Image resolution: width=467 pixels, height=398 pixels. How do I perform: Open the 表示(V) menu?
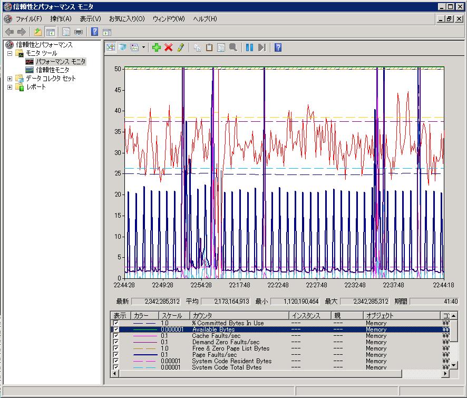(x=90, y=19)
